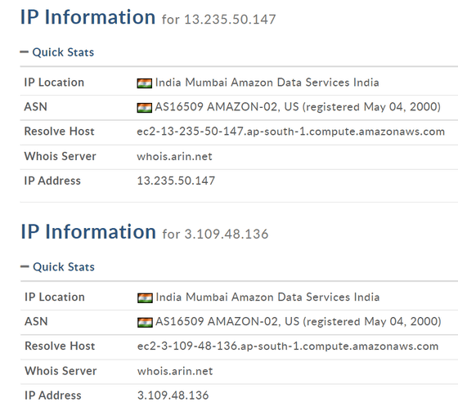The width and height of the screenshot is (458, 411).
Task: Click India flag in first ASN row
Action: tap(144, 108)
